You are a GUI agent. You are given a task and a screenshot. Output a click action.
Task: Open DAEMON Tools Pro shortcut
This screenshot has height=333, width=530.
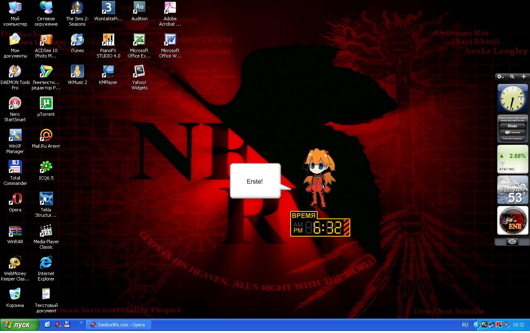click(15, 77)
